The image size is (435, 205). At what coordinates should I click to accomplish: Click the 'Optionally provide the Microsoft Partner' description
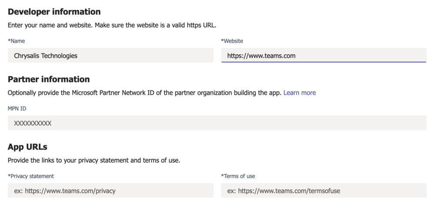[144, 93]
